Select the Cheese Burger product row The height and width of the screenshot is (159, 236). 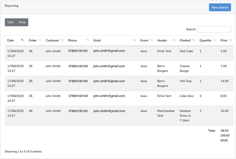[x=119, y=68]
